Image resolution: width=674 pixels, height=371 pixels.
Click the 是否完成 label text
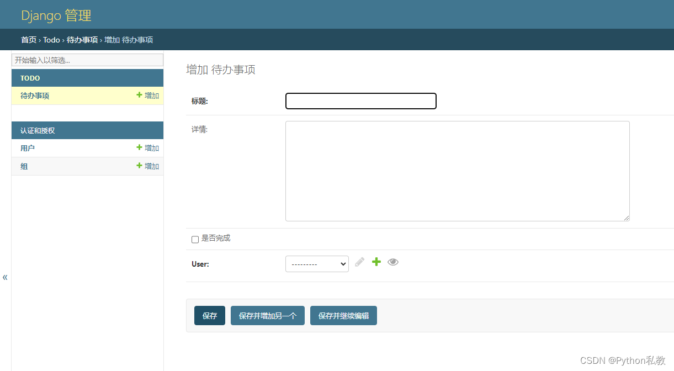tap(216, 239)
